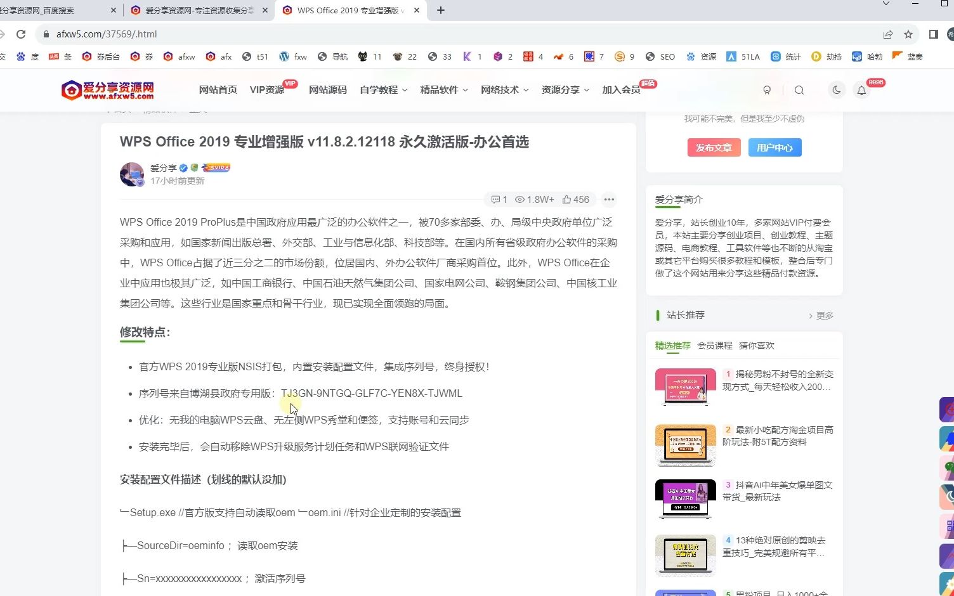Click the 发布文章 button
954x596 pixels.
point(714,148)
